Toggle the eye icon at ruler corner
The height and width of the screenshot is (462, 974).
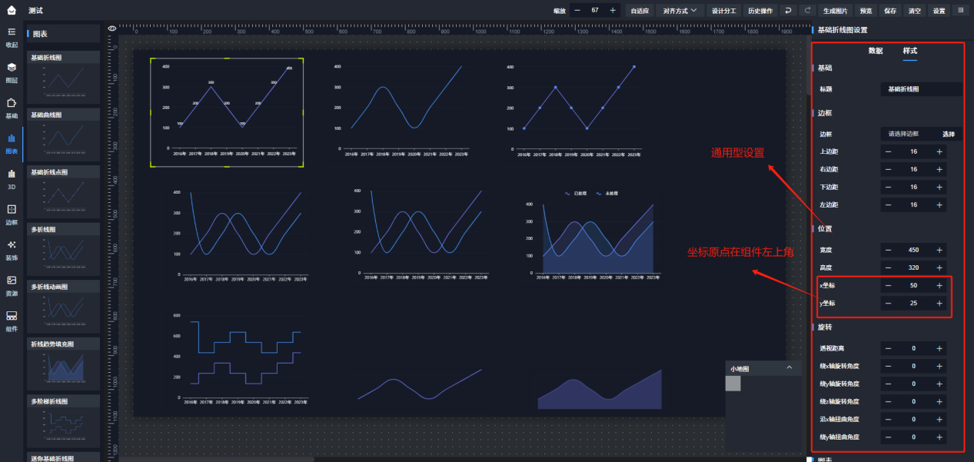click(112, 28)
